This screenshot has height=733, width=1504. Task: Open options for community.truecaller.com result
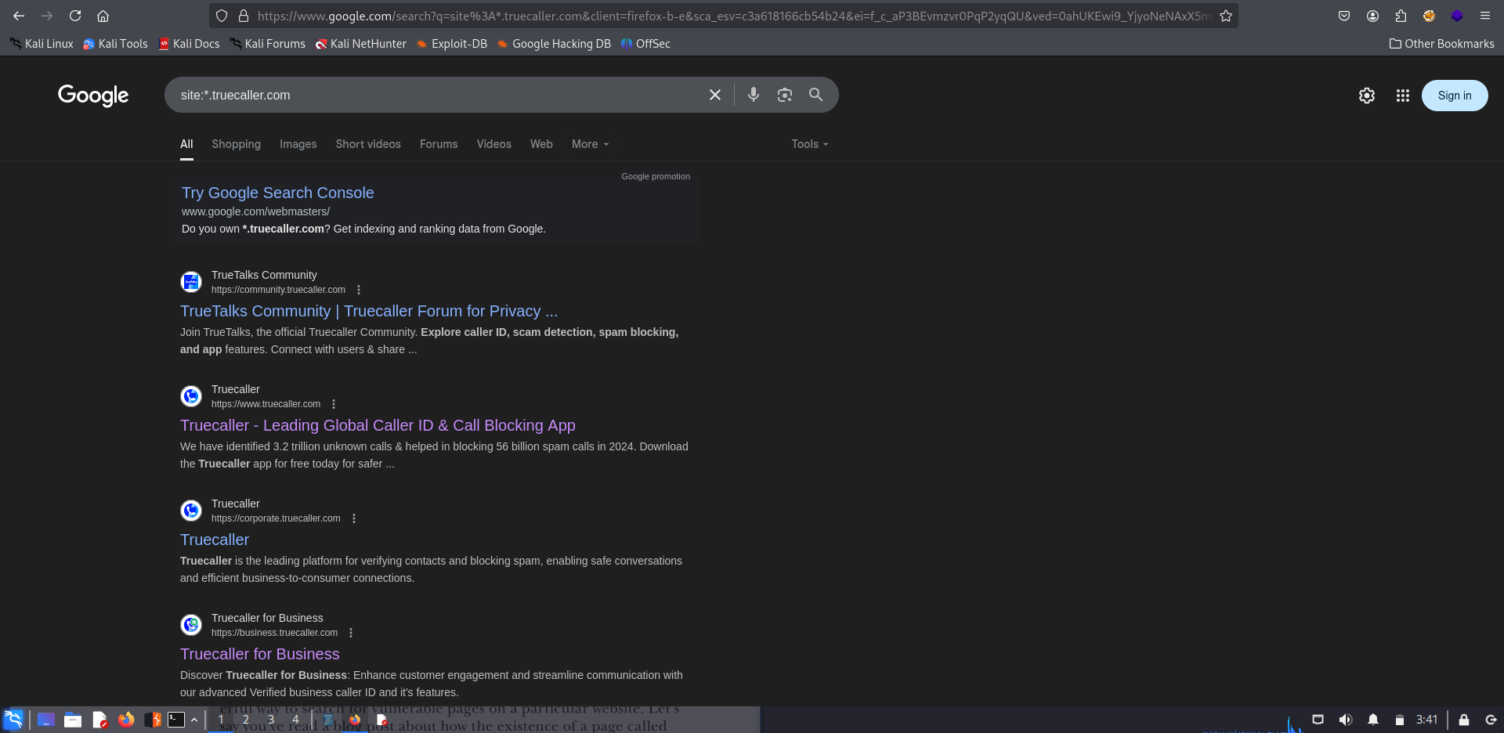359,290
